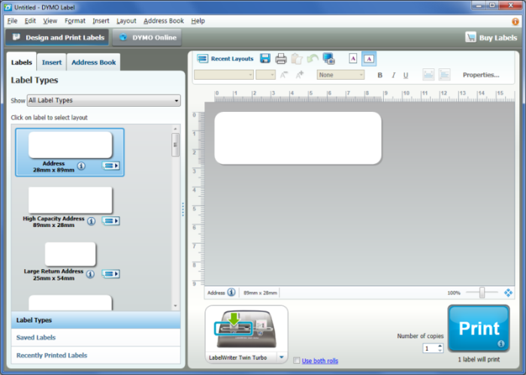Screen dimensions: 526x375
Task: Open Properties dialog
Action: click(x=481, y=75)
